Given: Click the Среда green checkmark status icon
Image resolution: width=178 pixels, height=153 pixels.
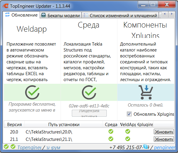Looking at the screenshot, I should [x=89, y=92].
